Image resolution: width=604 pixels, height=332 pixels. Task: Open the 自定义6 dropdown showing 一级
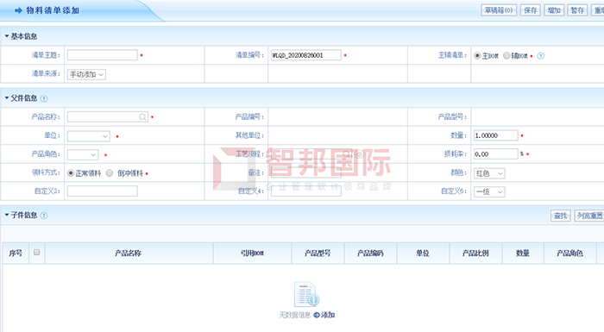click(x=489, y=191)
